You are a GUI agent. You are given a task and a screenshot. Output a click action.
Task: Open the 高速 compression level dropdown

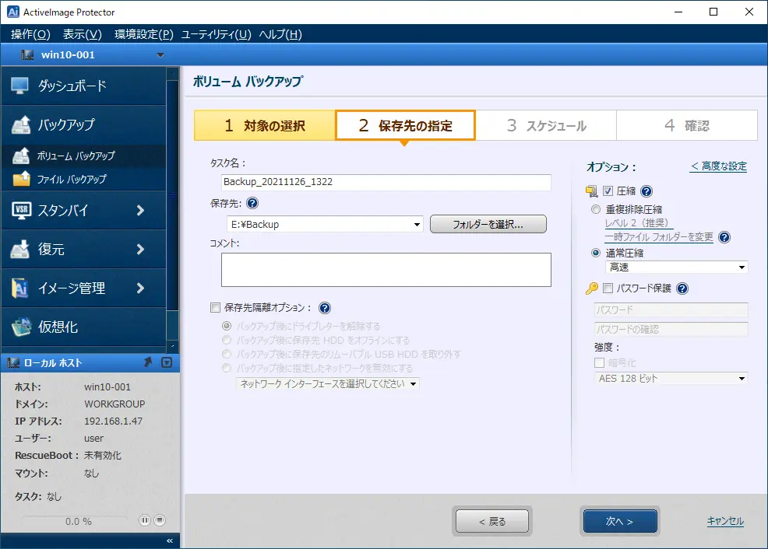pos(742,268)
